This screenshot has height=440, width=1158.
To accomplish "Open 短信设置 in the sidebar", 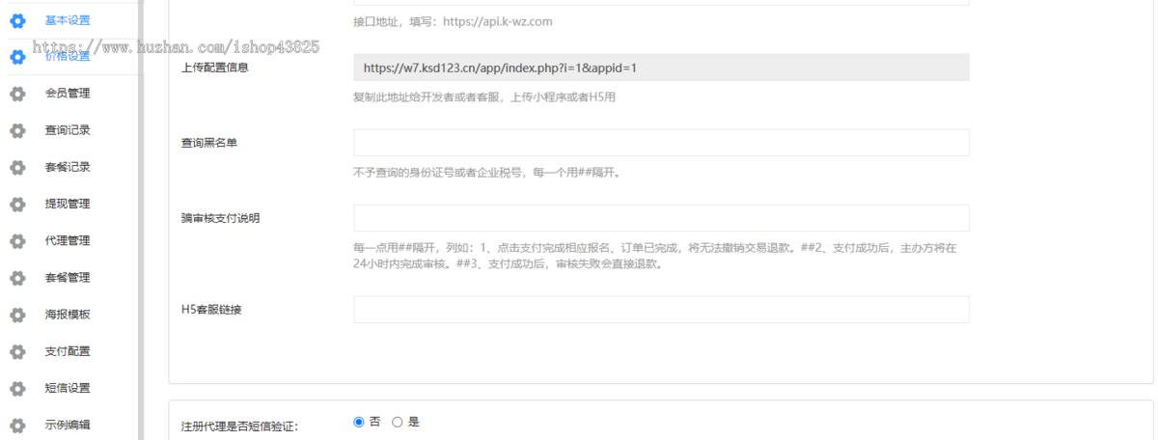I will tap(68, 388).
